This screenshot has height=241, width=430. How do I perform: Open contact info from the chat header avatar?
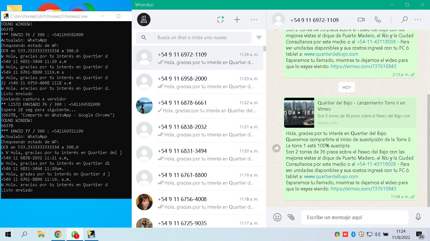point(278,20)
